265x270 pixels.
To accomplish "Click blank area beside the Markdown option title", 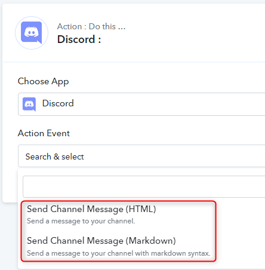I will (195, 241).
